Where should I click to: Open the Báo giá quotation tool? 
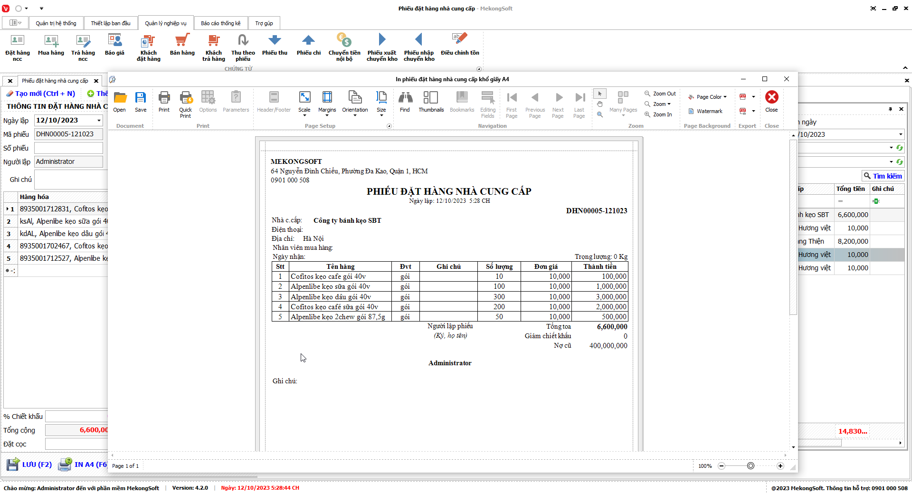coord(114,45)
